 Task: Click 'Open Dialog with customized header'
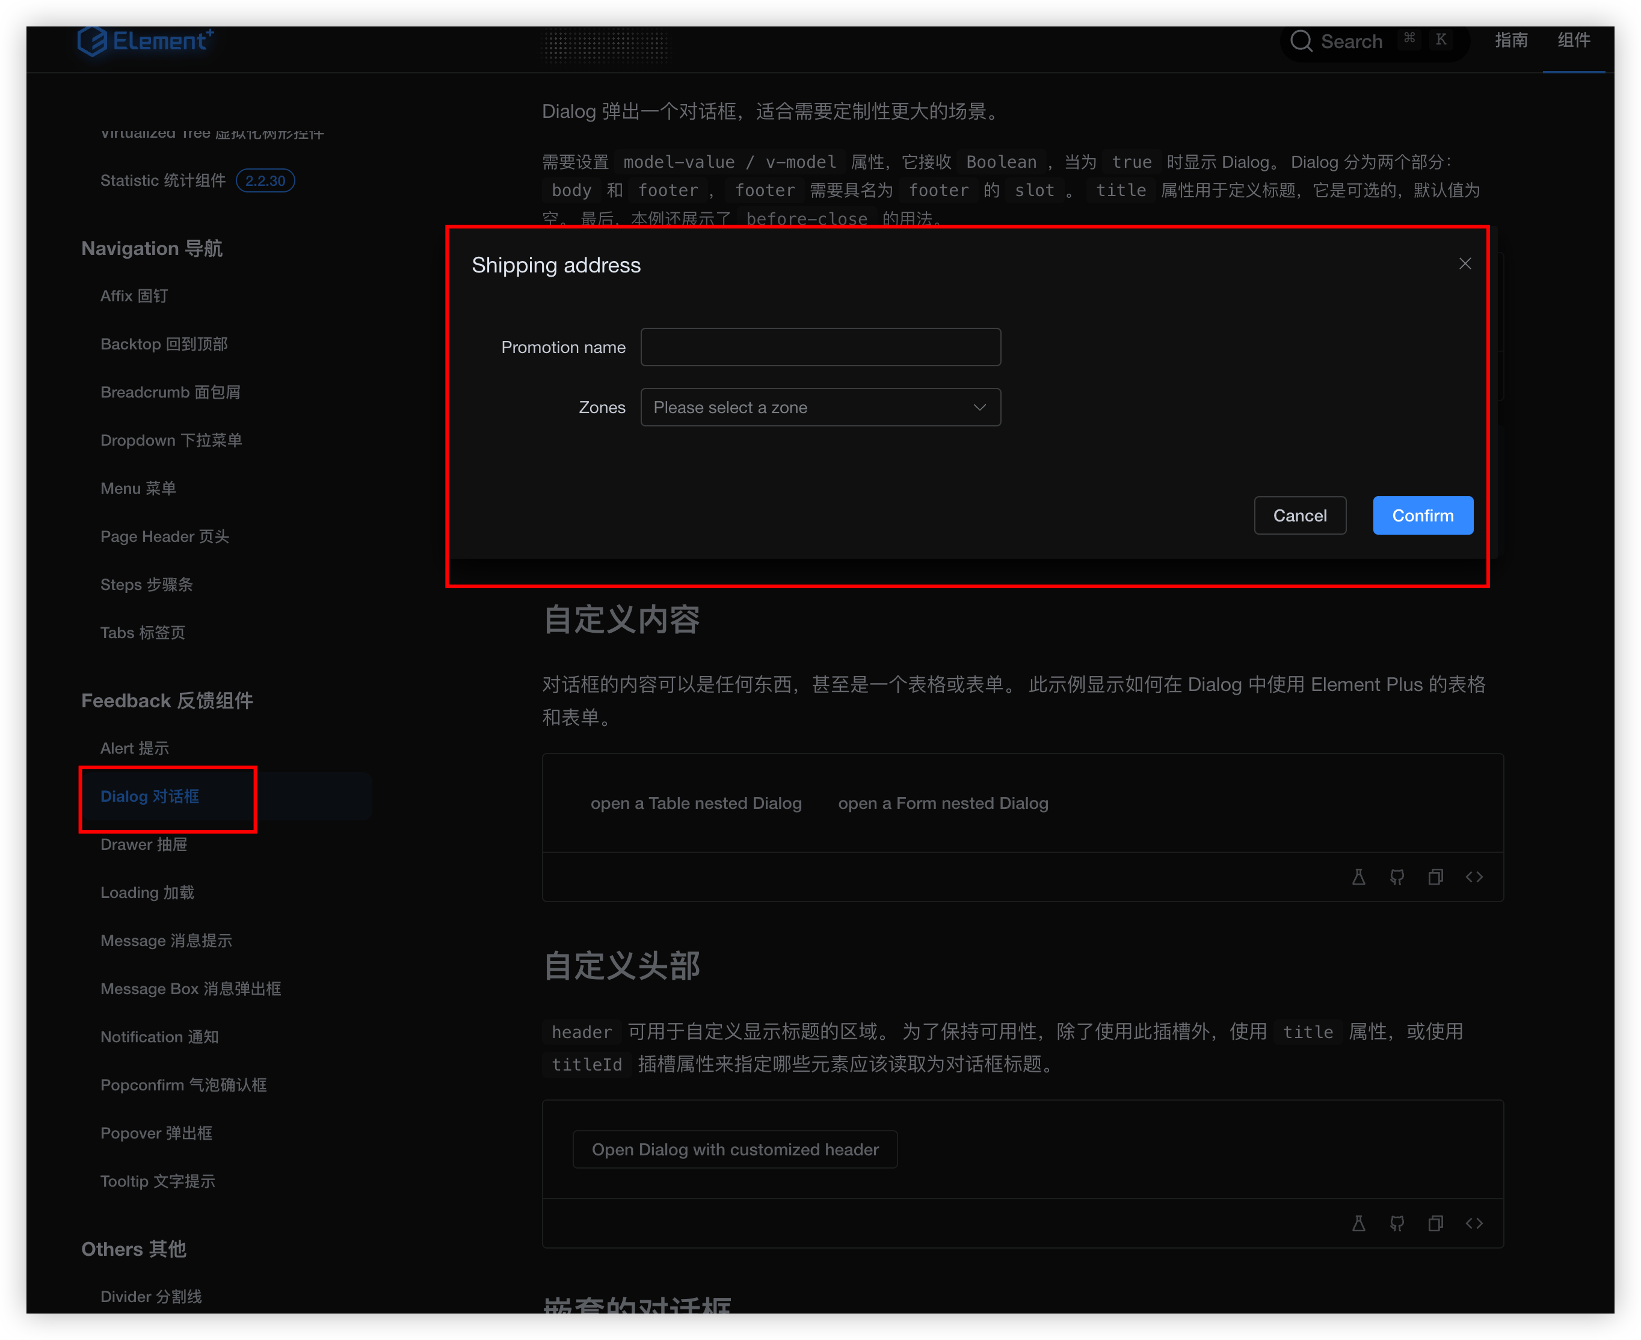735,1149
